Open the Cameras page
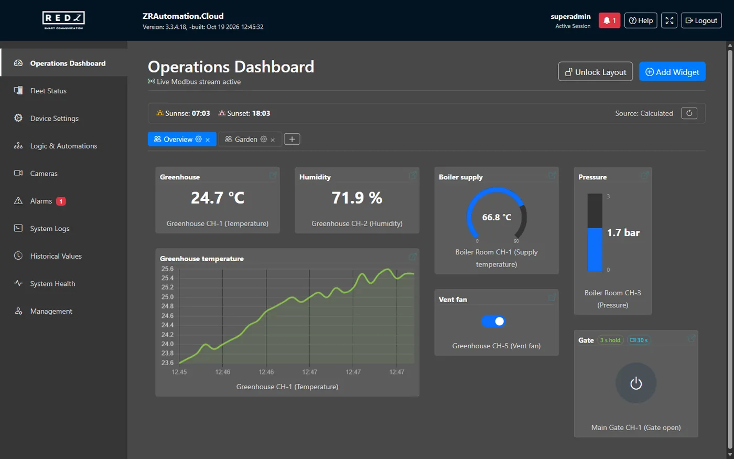The image size is (734, 459). [x=63, y=174]
